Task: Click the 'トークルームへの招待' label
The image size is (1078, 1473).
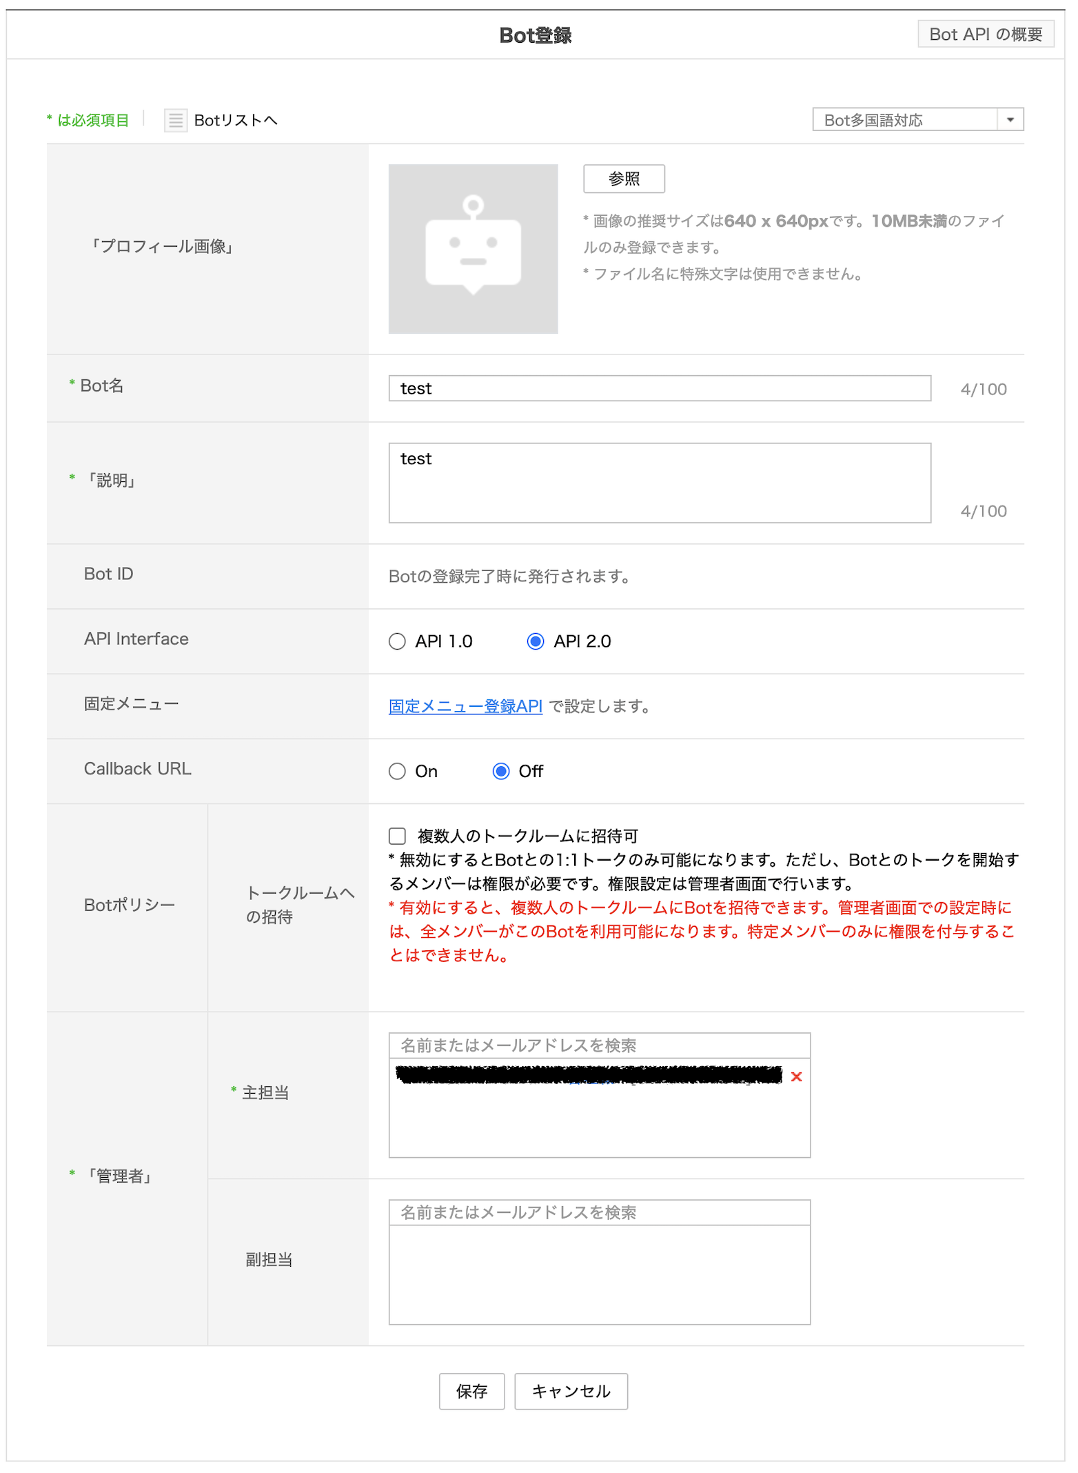Action: pyautogui.click(x=301, y=905)
